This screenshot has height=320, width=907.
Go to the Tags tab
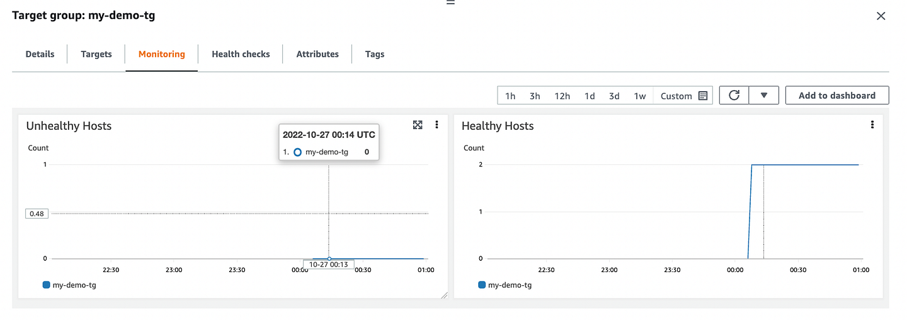pyautogui.click(x=375, y=54)
